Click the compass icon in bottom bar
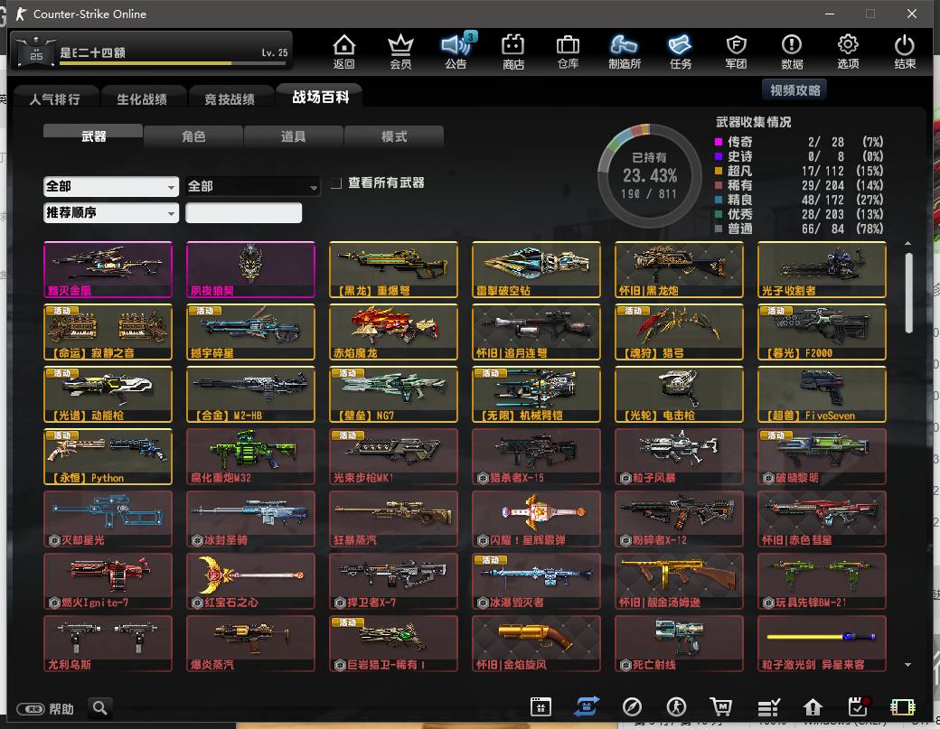Viewport: 940px width, 729px height. coord(632,707)
